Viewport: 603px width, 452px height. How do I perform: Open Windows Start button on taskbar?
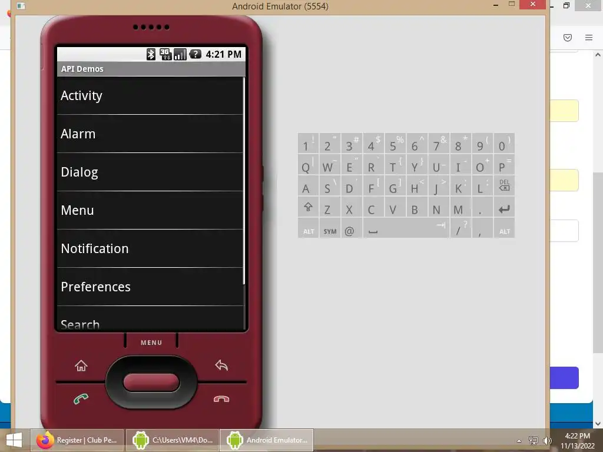tap(14, 440)
